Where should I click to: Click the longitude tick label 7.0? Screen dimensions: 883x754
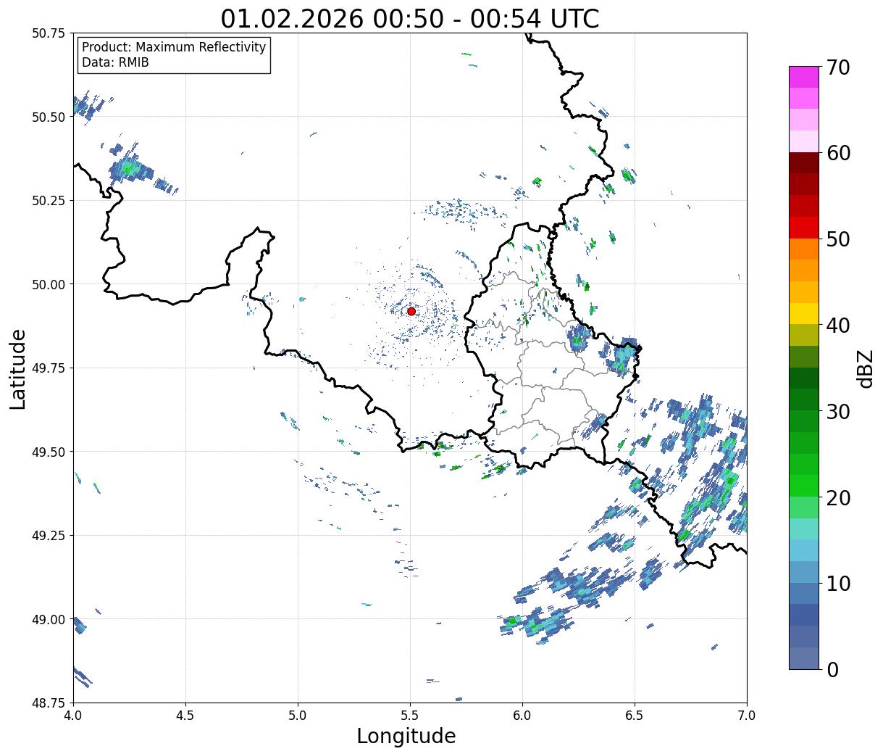[x=747, y=715]
